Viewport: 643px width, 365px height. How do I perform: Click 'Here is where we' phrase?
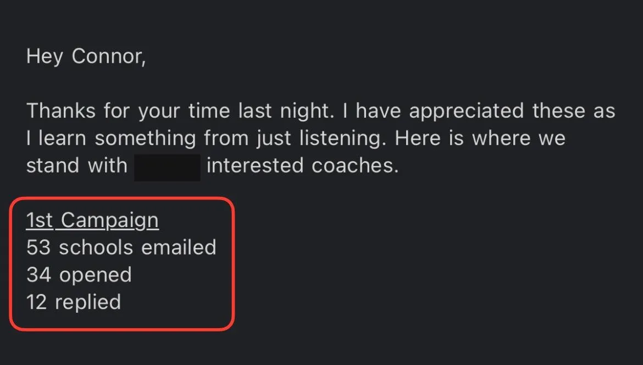(480, 138)
